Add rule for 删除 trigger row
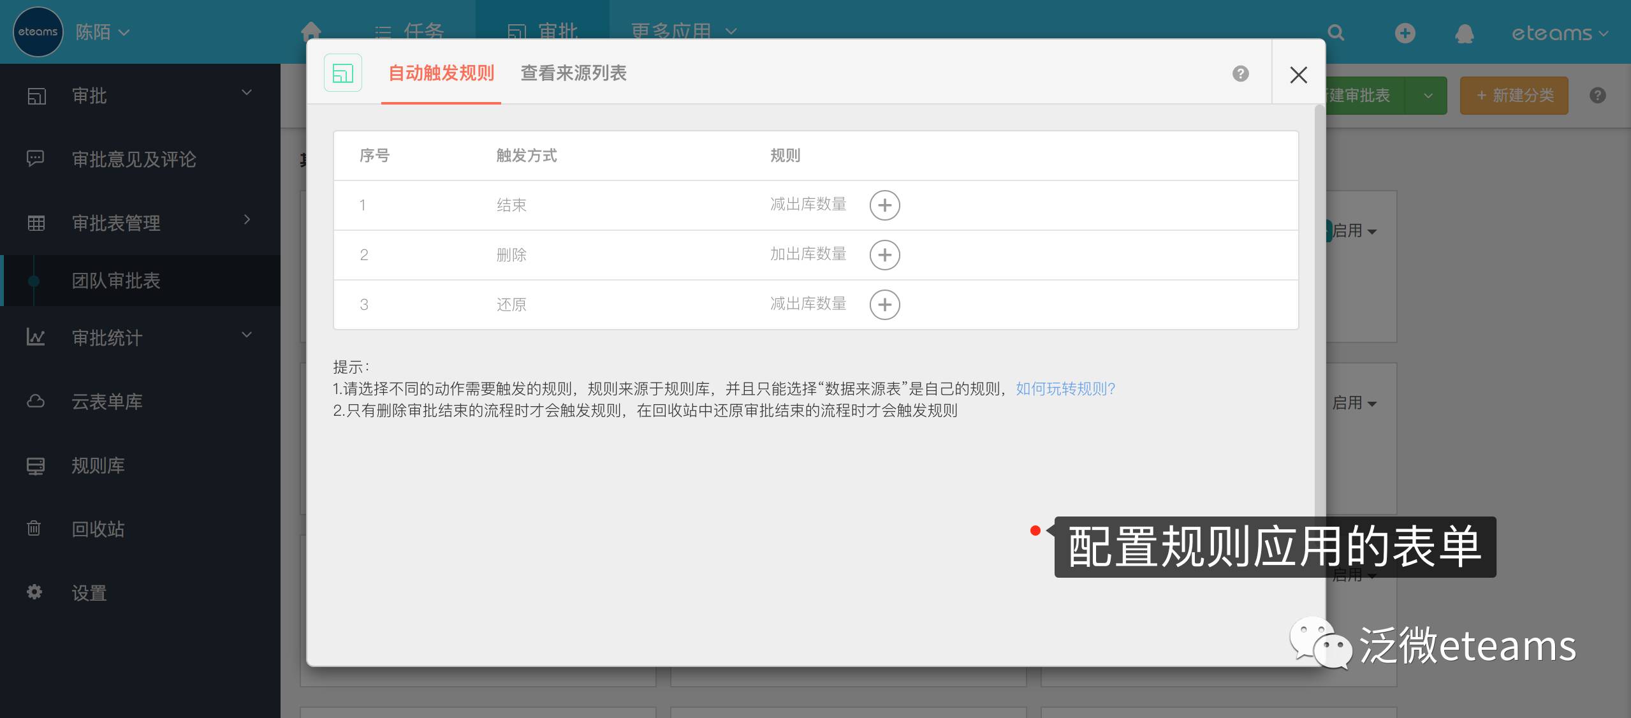Viewport: 1631px width, 718px height. click(884, 255)
